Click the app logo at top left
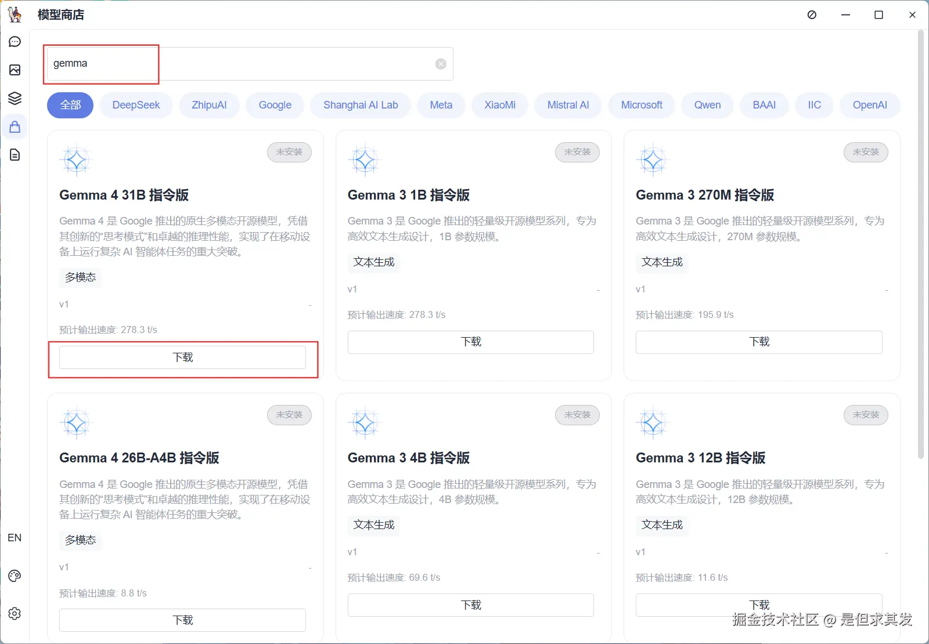Viewport: 929px width, 644px height. click(15, 15)
